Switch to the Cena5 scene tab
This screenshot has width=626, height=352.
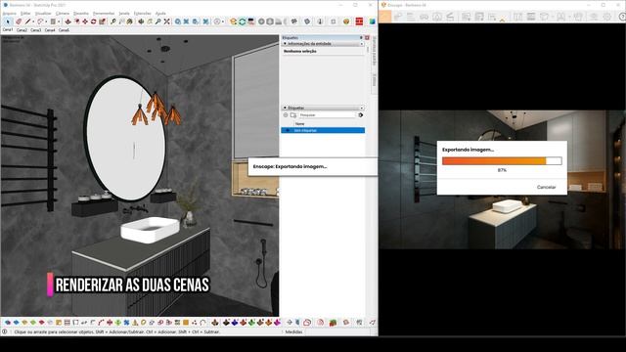64,30
